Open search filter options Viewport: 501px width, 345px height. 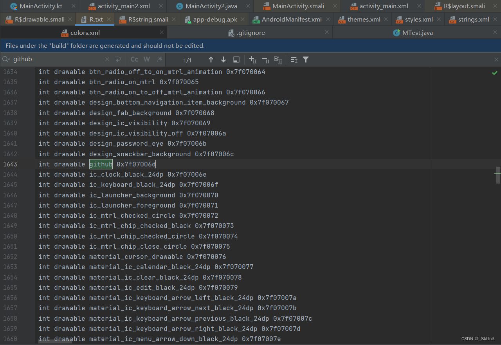[306, 60]
